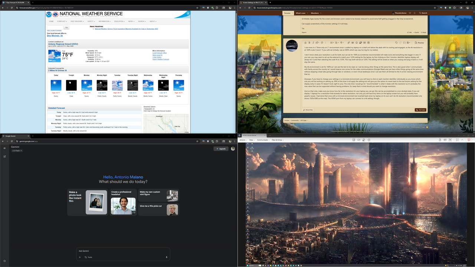The height and width of the screenshot is (267, 475).
Task: Click Quote link on the upper forum post
Action: click(x=416, y=32)
